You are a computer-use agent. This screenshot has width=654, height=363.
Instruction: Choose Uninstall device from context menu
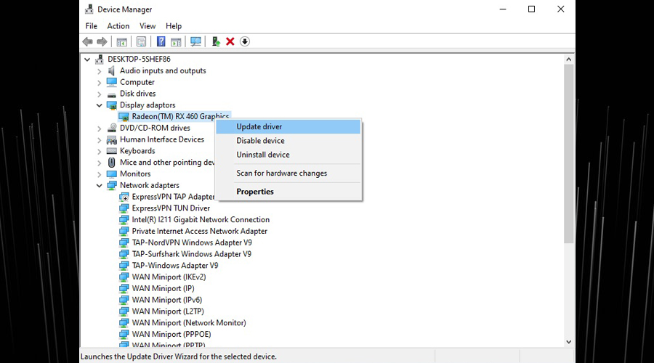pos(288,155)
